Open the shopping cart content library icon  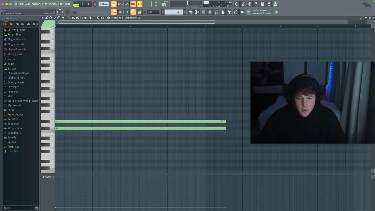248,12
